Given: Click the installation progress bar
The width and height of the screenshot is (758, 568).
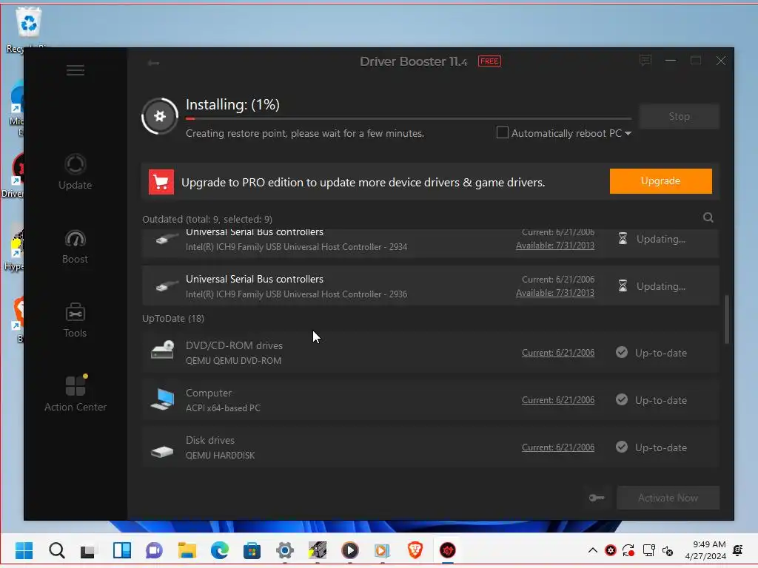Looking at the screenshot, I should 409,118.
